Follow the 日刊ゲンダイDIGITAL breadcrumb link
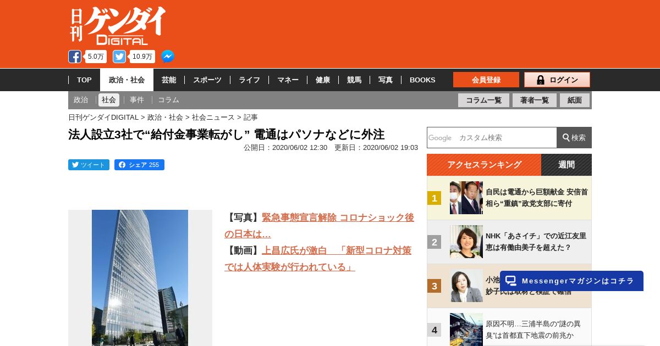660x346 pixels. (x=103, y=117)
